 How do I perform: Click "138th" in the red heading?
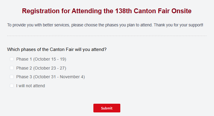point(123,11)
